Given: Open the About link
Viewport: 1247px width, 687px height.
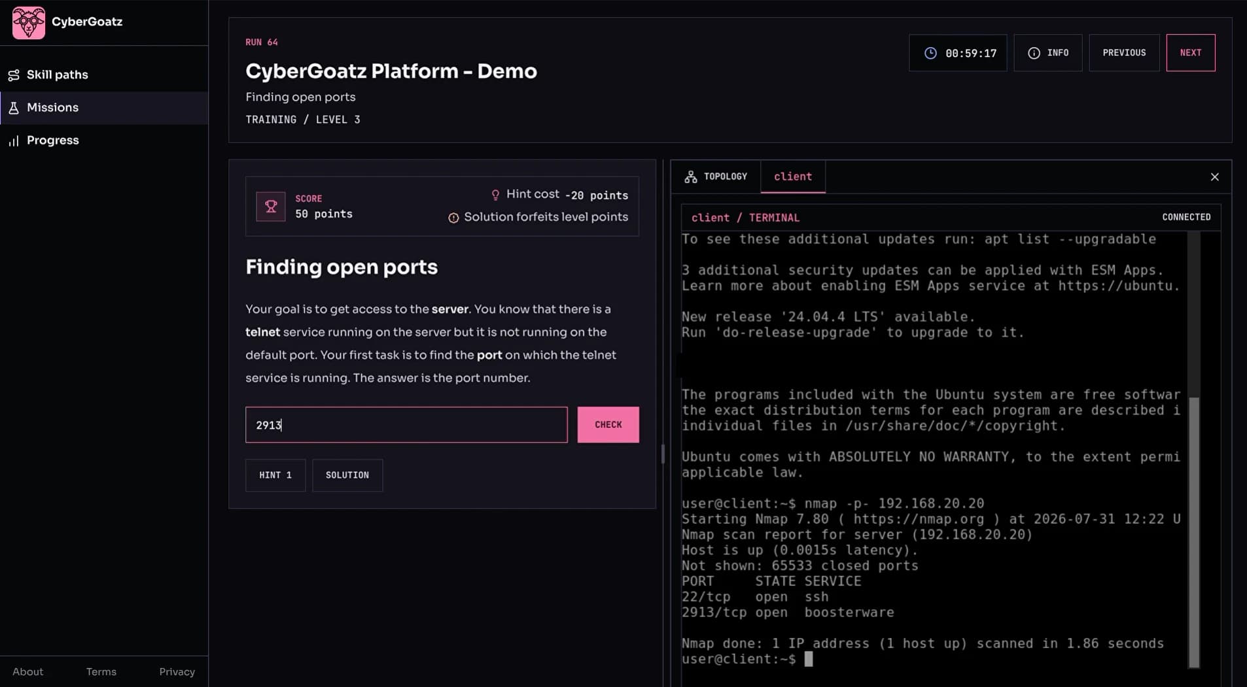Looking at the screenshot, I should [x=28, y=672].
